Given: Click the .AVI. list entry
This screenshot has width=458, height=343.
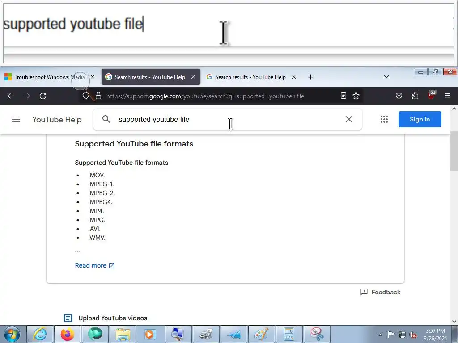Looking at the screenshot, I should 94,229.
